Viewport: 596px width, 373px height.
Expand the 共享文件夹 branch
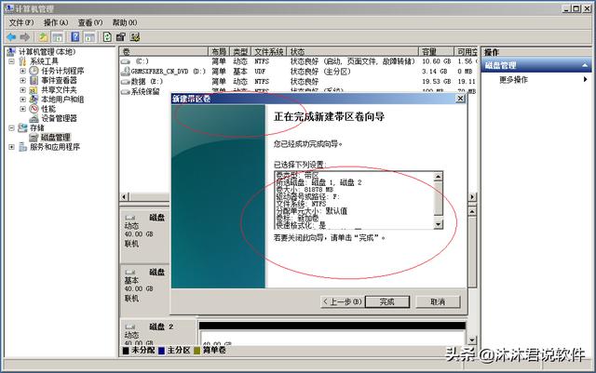coord(22,89)
